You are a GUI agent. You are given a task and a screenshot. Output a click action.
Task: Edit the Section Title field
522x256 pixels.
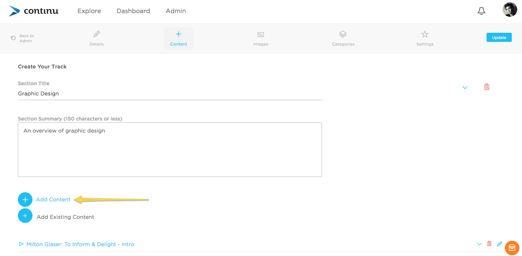coord(170,94)
